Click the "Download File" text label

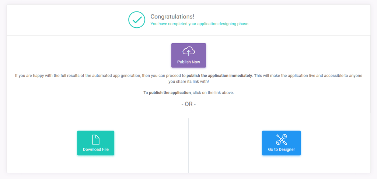[x=95, y=149]
